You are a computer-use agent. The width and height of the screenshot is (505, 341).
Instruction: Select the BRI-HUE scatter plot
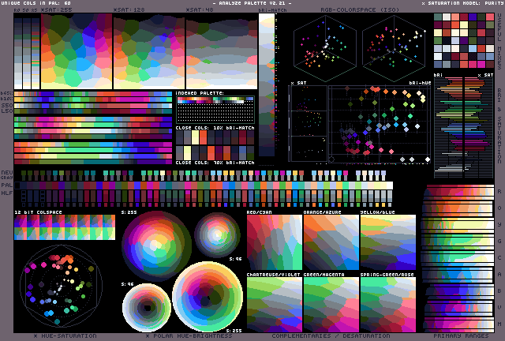coord(380,123)
